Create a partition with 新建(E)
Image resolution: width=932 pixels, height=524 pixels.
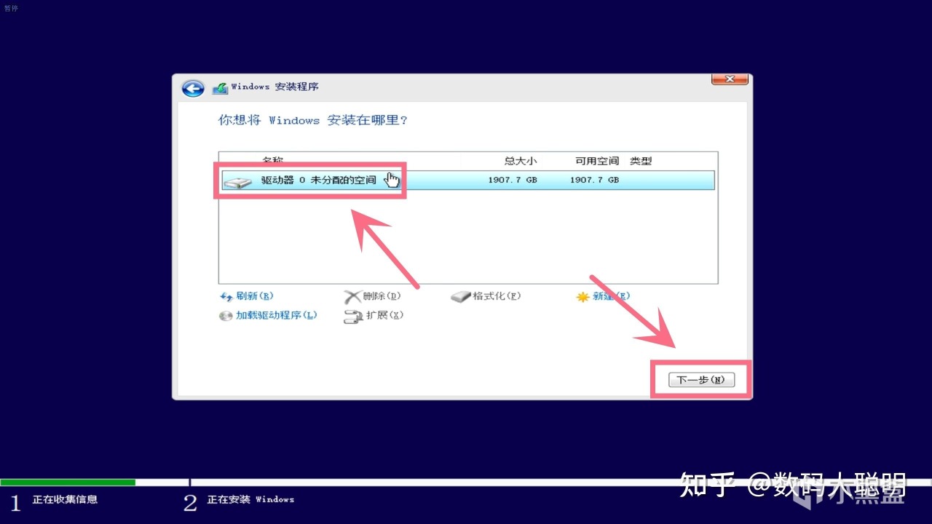(x=611, y=296)
